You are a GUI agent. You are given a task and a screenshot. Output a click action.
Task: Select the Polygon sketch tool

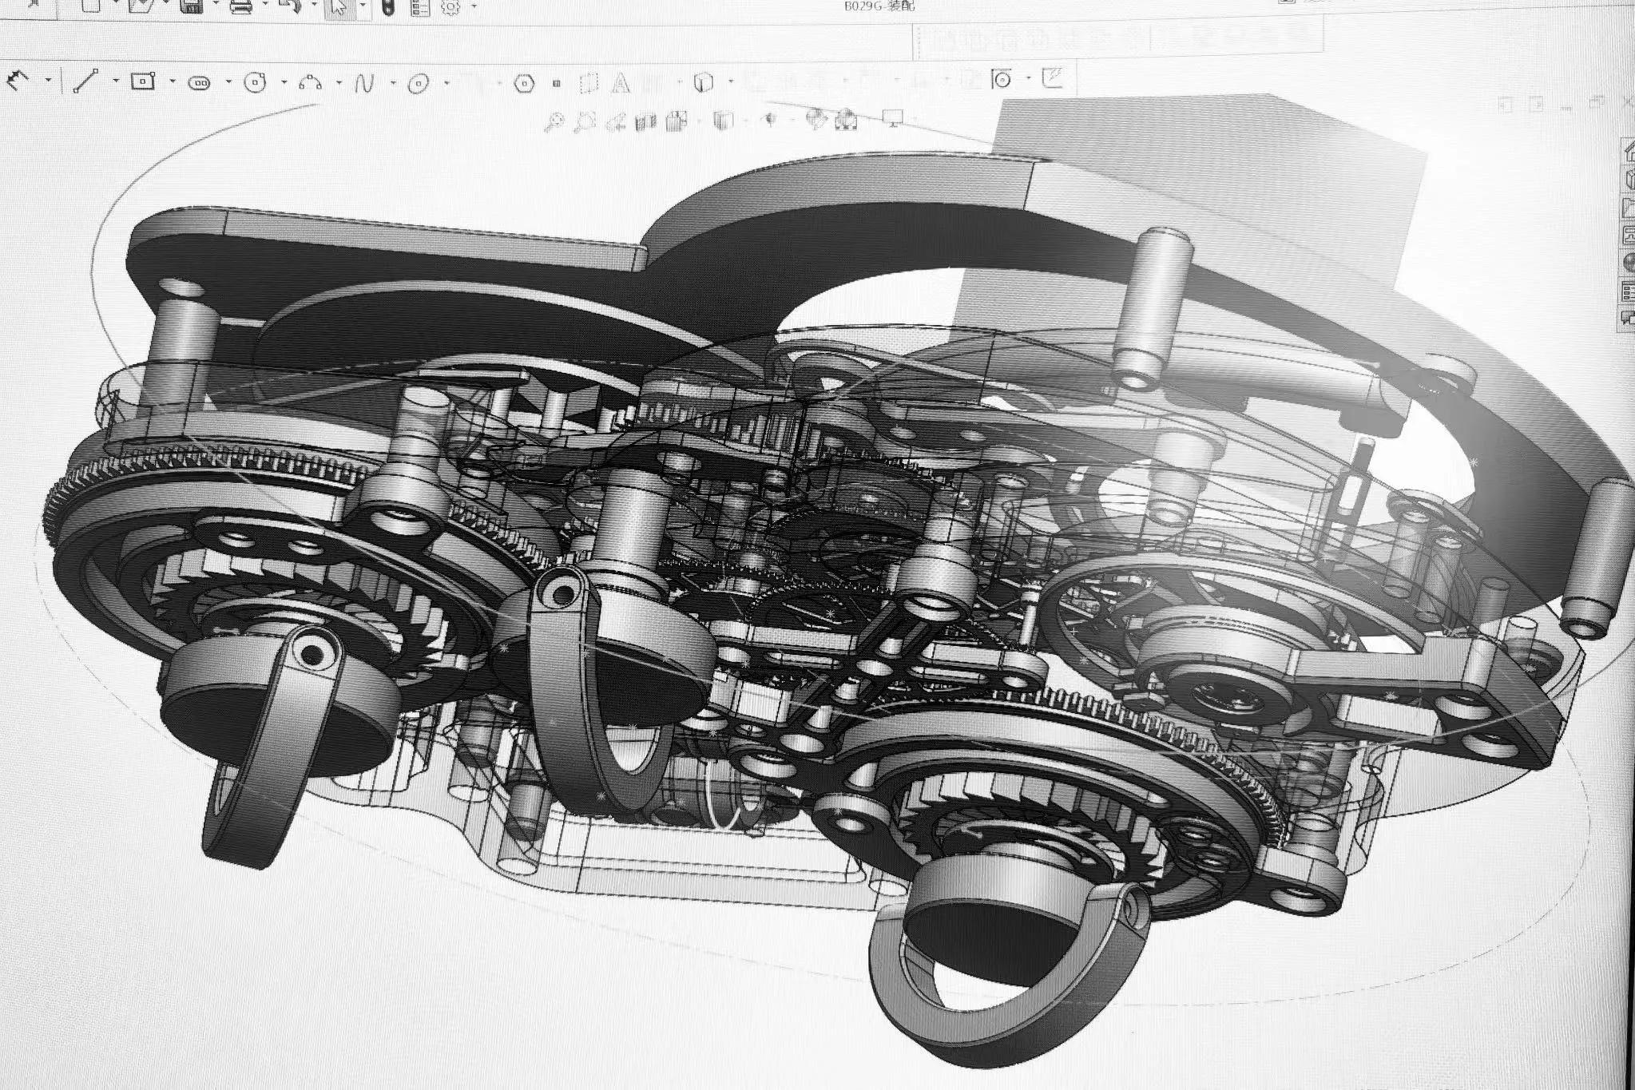coord(523,83)
